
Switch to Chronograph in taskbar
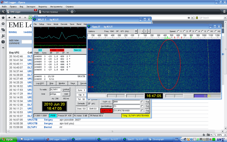tap(160, 139)
